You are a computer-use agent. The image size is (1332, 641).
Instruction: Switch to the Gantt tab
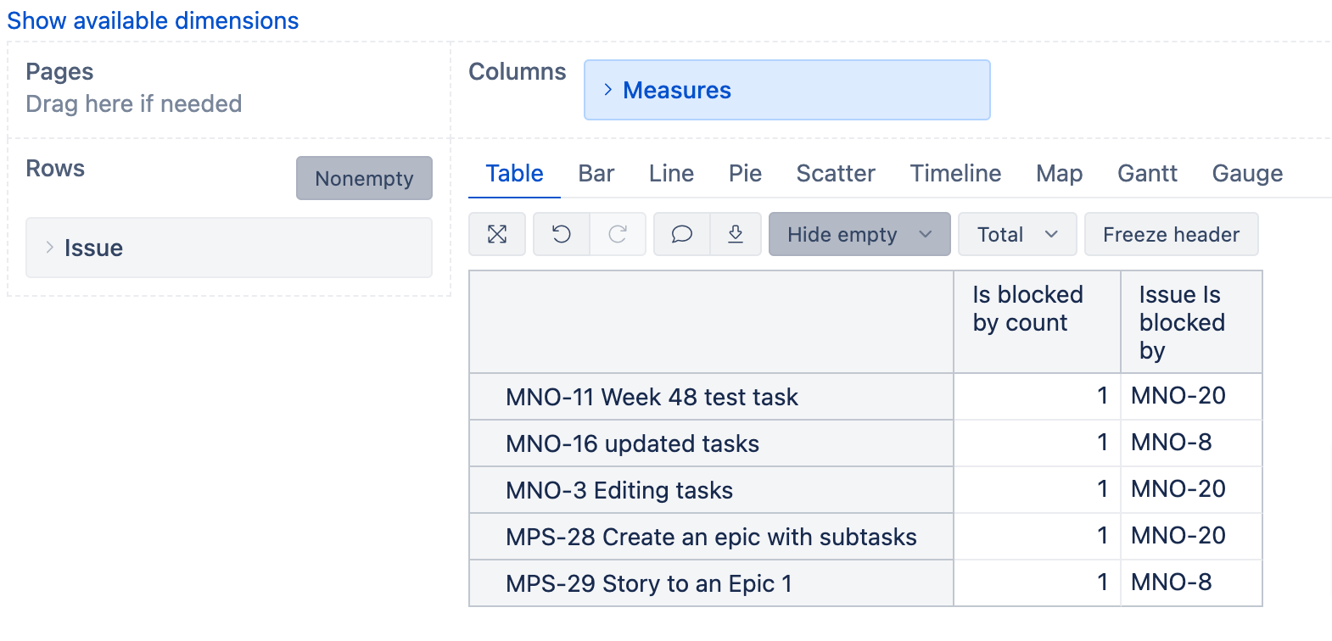[1147, 173]
